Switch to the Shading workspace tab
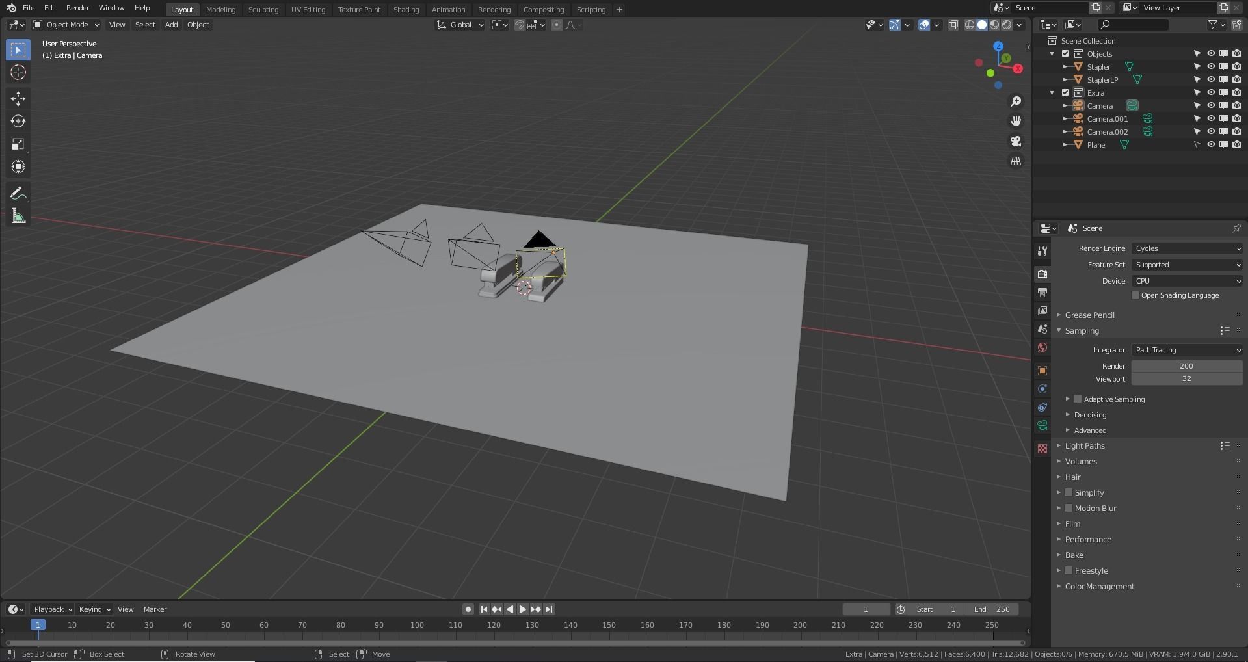 tap(406, 10)
